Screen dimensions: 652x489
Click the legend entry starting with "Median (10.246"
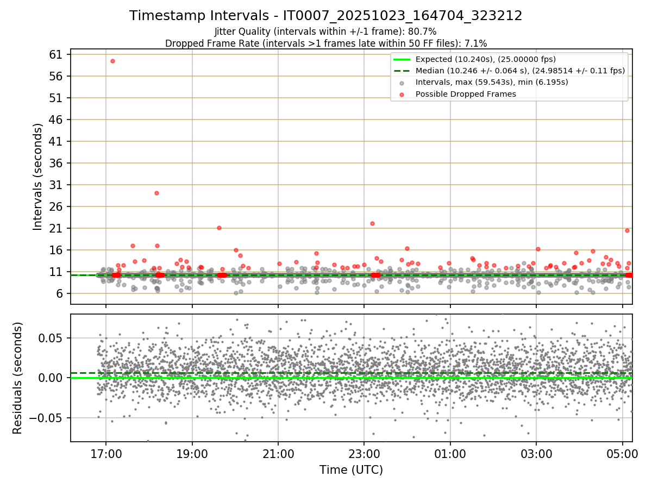point(520,71)
